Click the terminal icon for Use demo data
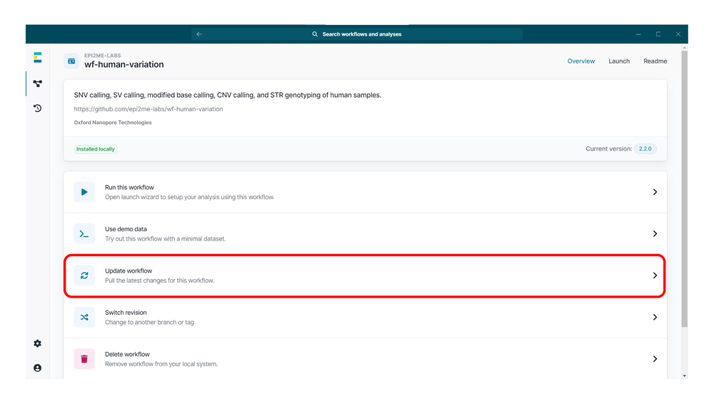The image size is (714, 404). tap(84, 234)
